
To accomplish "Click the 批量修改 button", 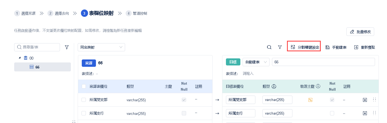I will pos(360,31).
